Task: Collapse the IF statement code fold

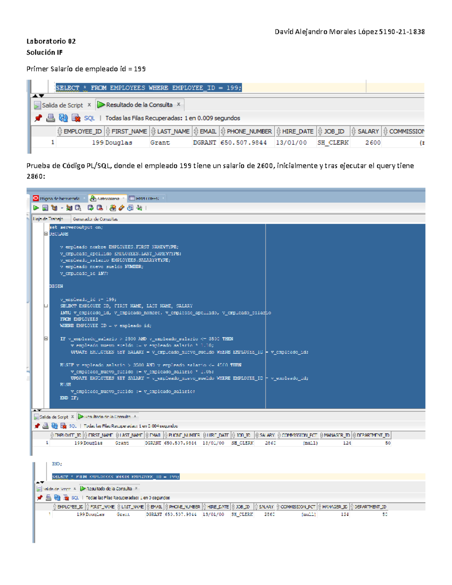Action: [46, 338]
